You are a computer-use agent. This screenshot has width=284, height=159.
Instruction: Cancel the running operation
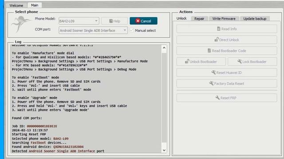(x=143, y=21)
